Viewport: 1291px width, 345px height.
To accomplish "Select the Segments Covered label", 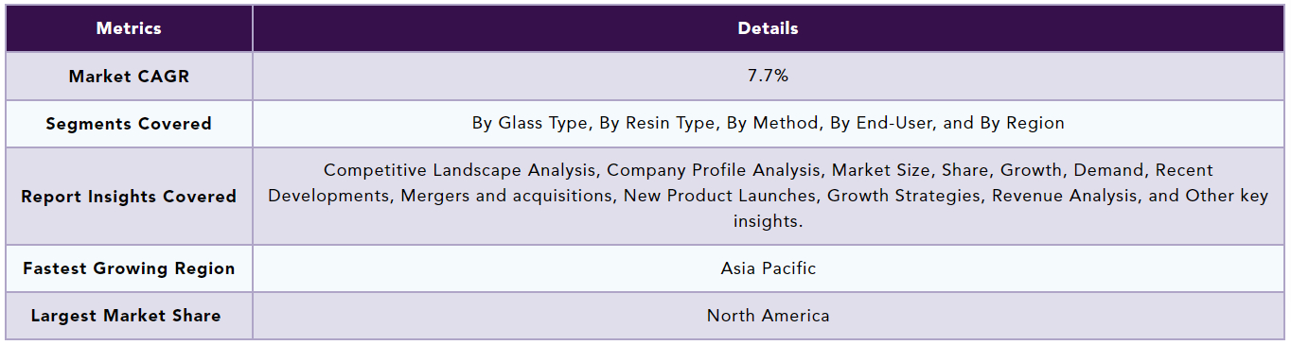I will (129, 124).
